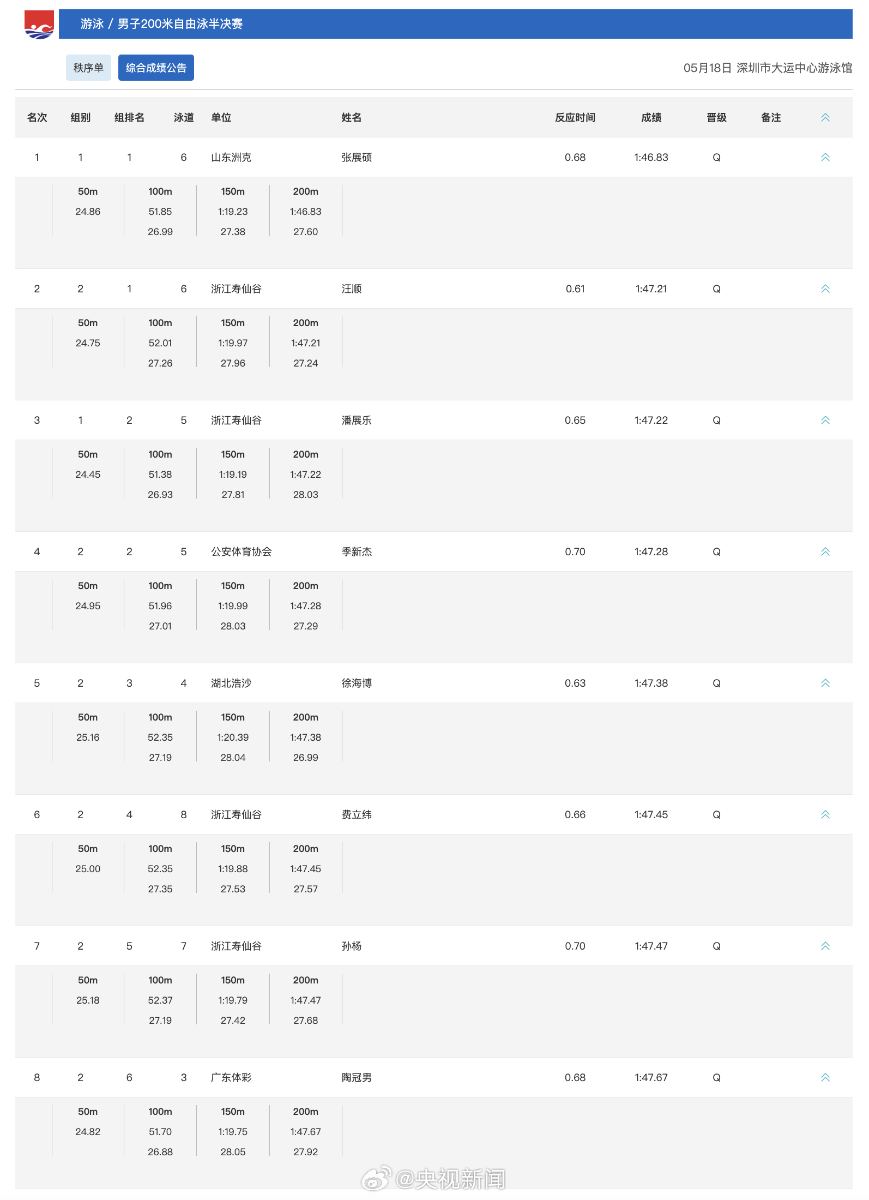Collapse 陶冠男's split details
Screen dimensions: 869x1200
pos(825,1078)
